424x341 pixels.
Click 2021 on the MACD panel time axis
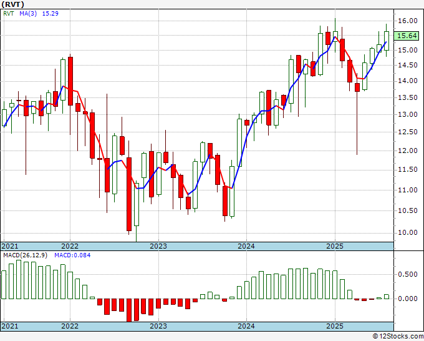(10, 326)
